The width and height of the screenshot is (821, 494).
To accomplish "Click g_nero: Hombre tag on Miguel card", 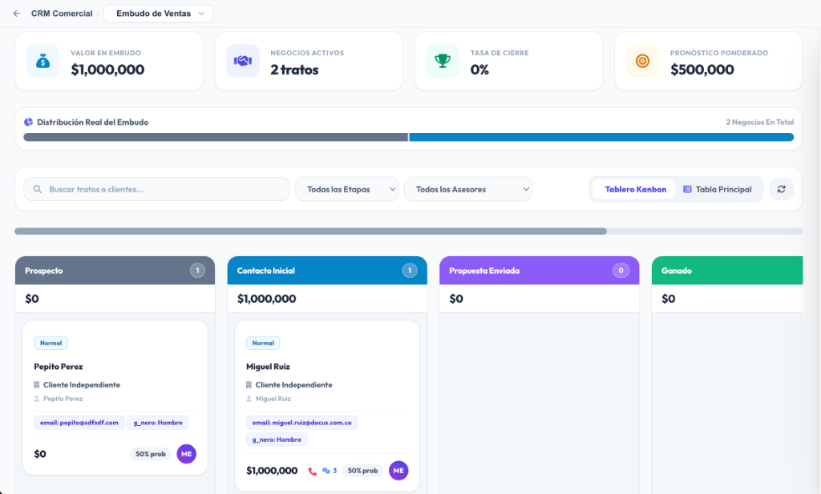I will tap(277, 440).
